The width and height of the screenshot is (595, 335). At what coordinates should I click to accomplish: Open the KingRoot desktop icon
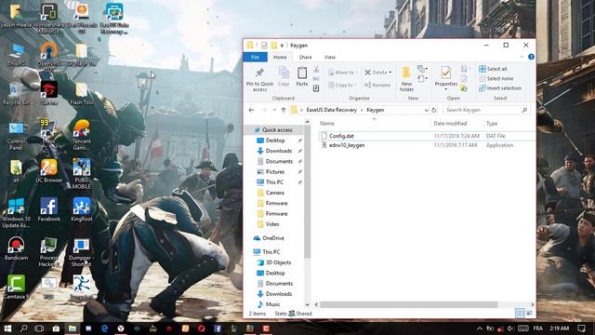point(81,209)
